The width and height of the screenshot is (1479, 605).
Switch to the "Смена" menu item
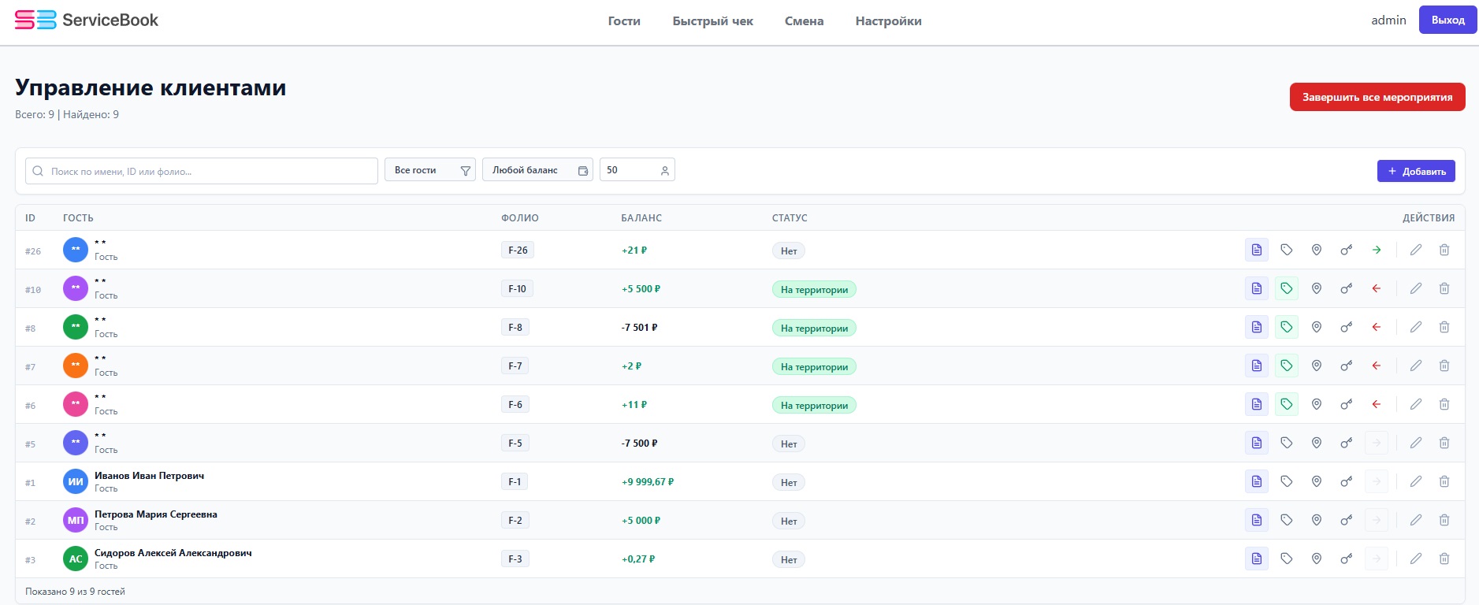[x=804, y=21]
